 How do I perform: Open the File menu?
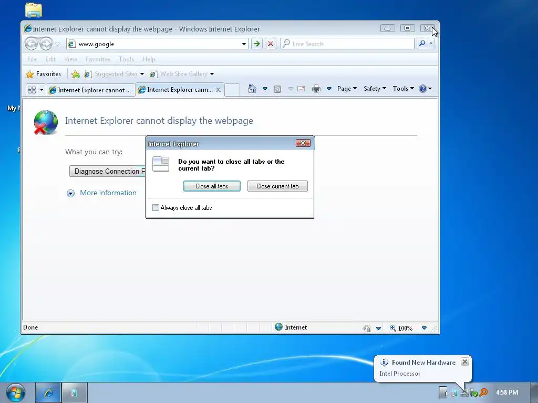point(32,59)
